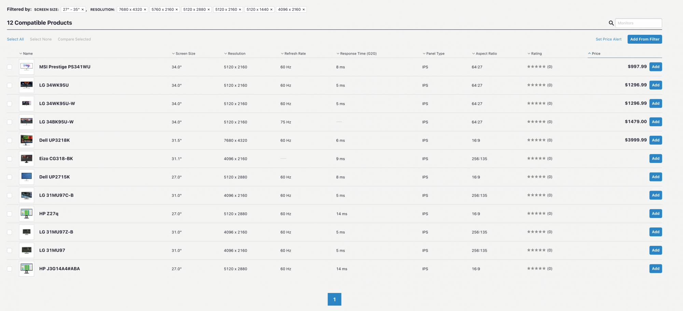Click star rating of Dell UP3218K
This screenshot has height=311, width=683.
[x=536, y=140]
